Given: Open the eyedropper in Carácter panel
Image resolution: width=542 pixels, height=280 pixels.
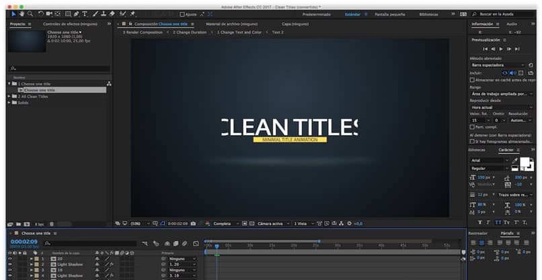Looking at the screenshot, I should (515, 160).
